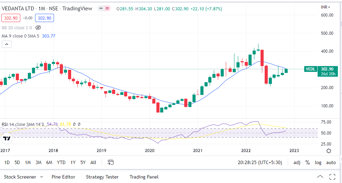This screenshot has width=342, height=183.
Task: Click the MA value 303.77
Action: [48, 36]
